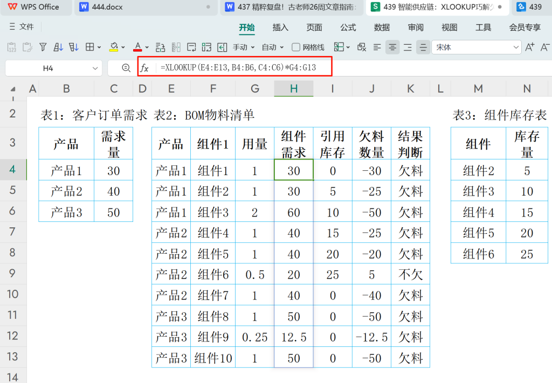
Task: Click the zoom magnifier beside formula bar
Action: click(x=126, y=68)
